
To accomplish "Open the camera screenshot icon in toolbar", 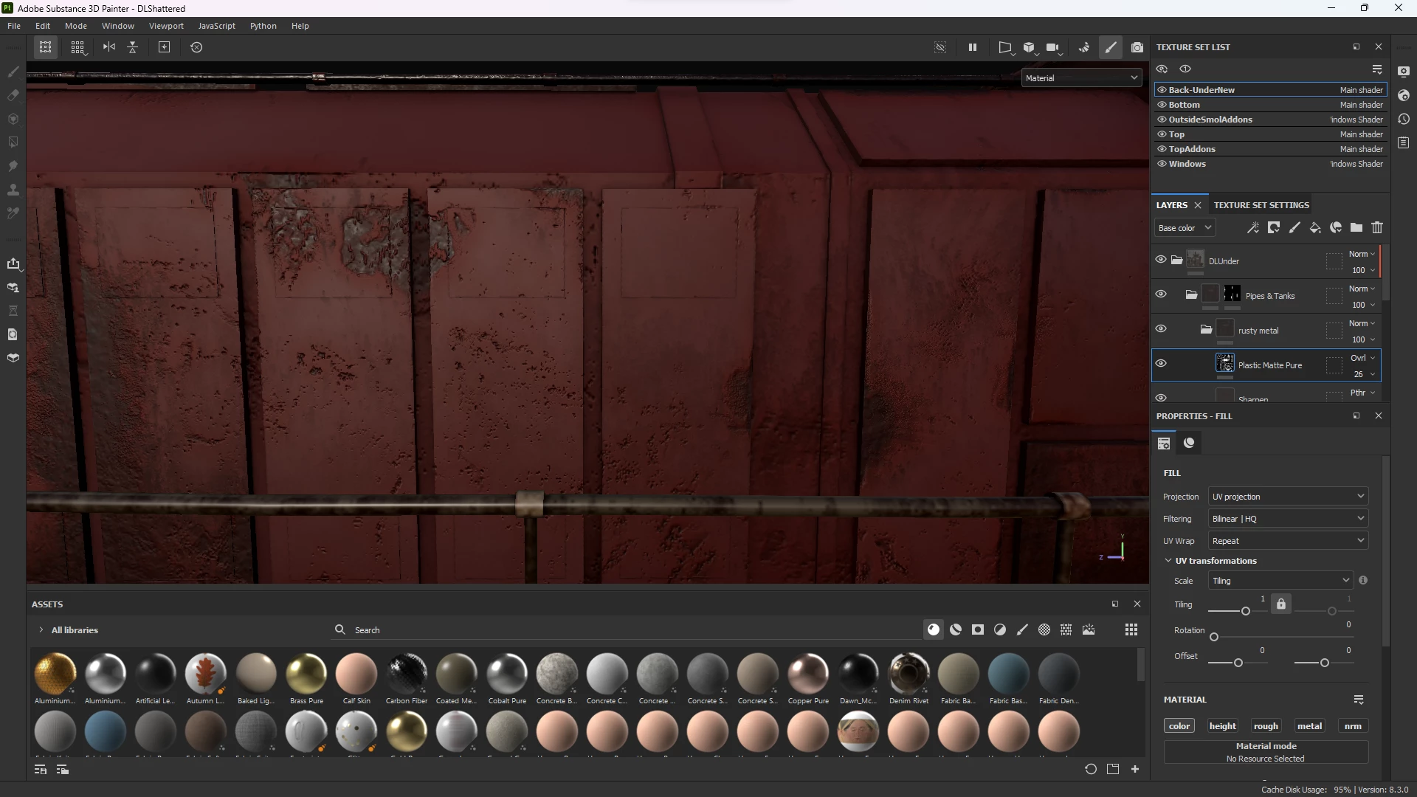I will point(1137,47).
